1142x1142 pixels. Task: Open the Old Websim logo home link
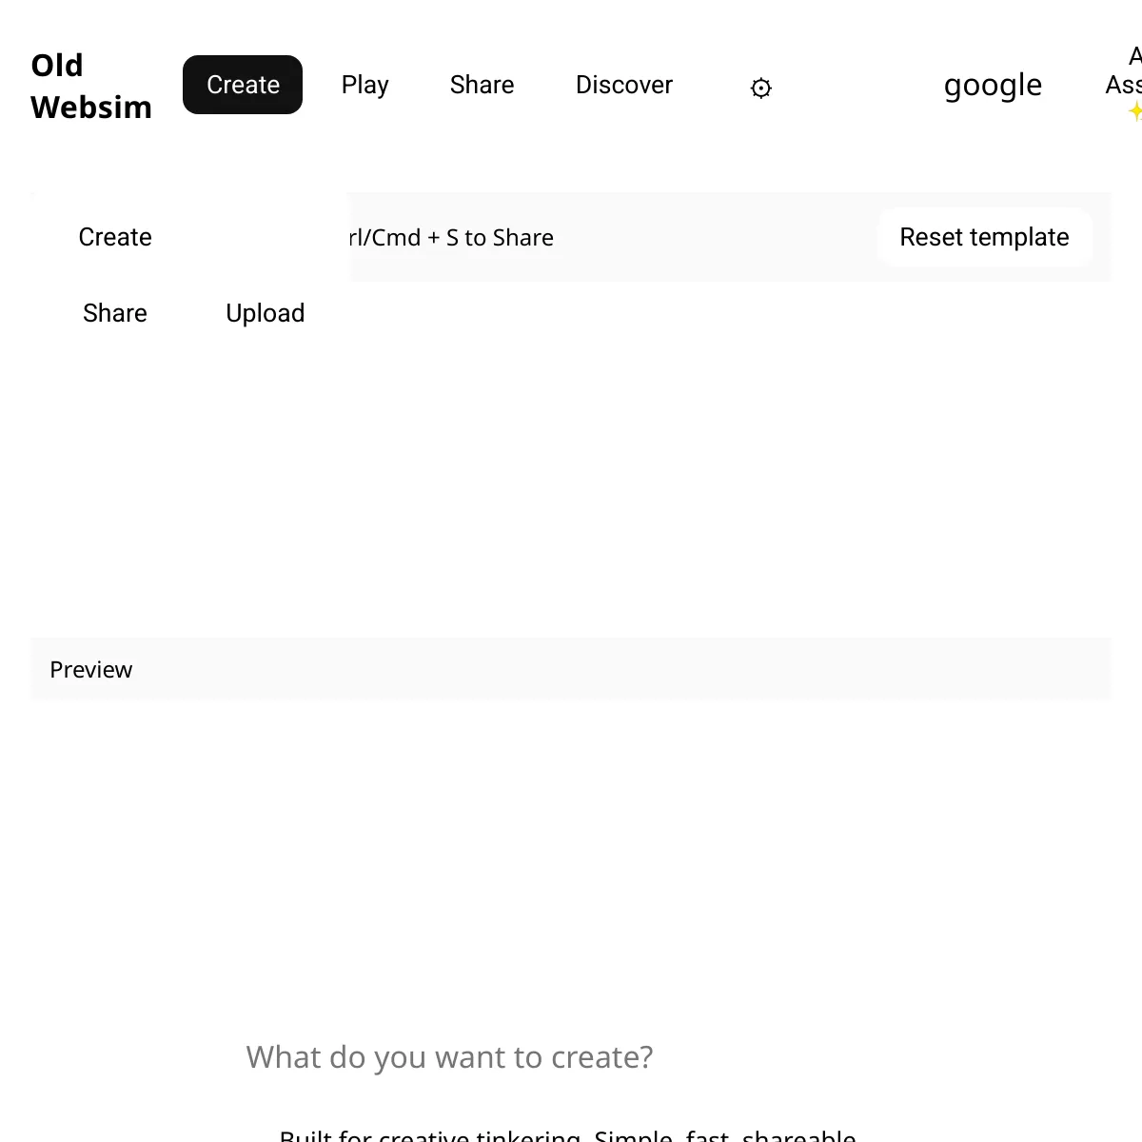coord(91,86)
